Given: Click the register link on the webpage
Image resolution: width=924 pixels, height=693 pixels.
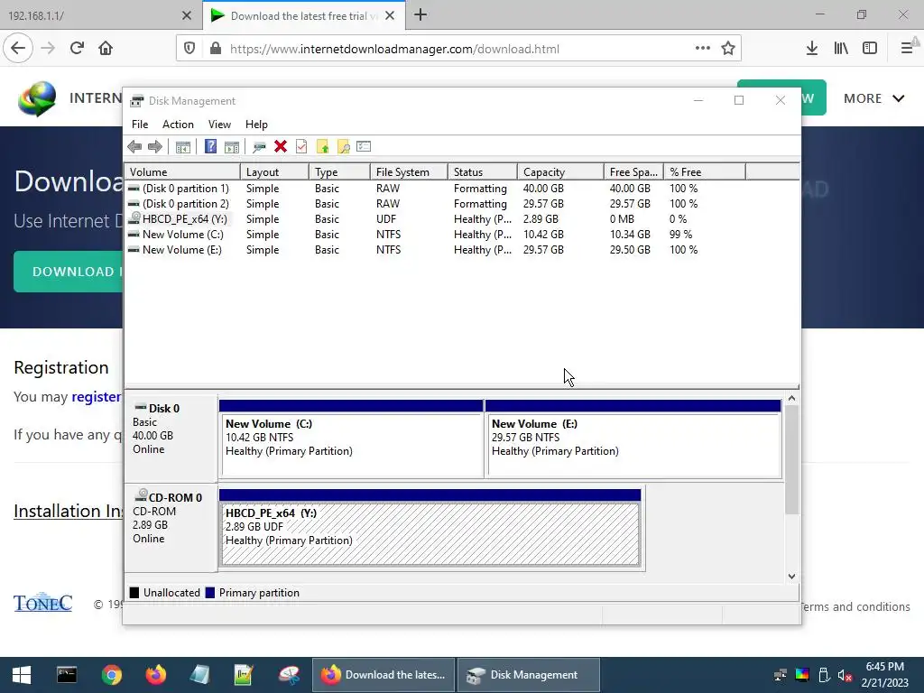Looking at the screenshot, I should click(x=96, y=397).
